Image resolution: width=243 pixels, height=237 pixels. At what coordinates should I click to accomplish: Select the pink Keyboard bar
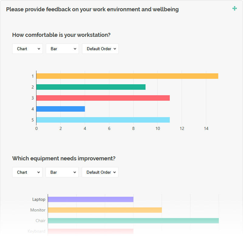(91, 231)
